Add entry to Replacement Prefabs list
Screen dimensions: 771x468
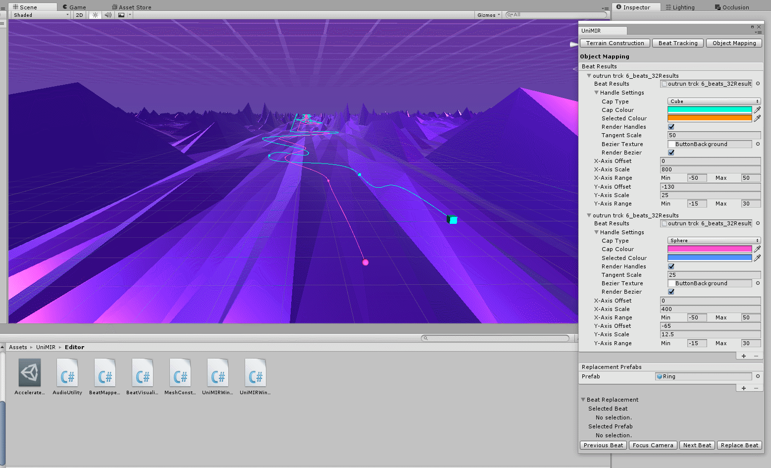[744, 388]
